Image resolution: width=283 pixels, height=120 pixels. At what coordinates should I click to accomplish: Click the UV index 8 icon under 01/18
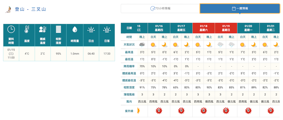(204, 111)
